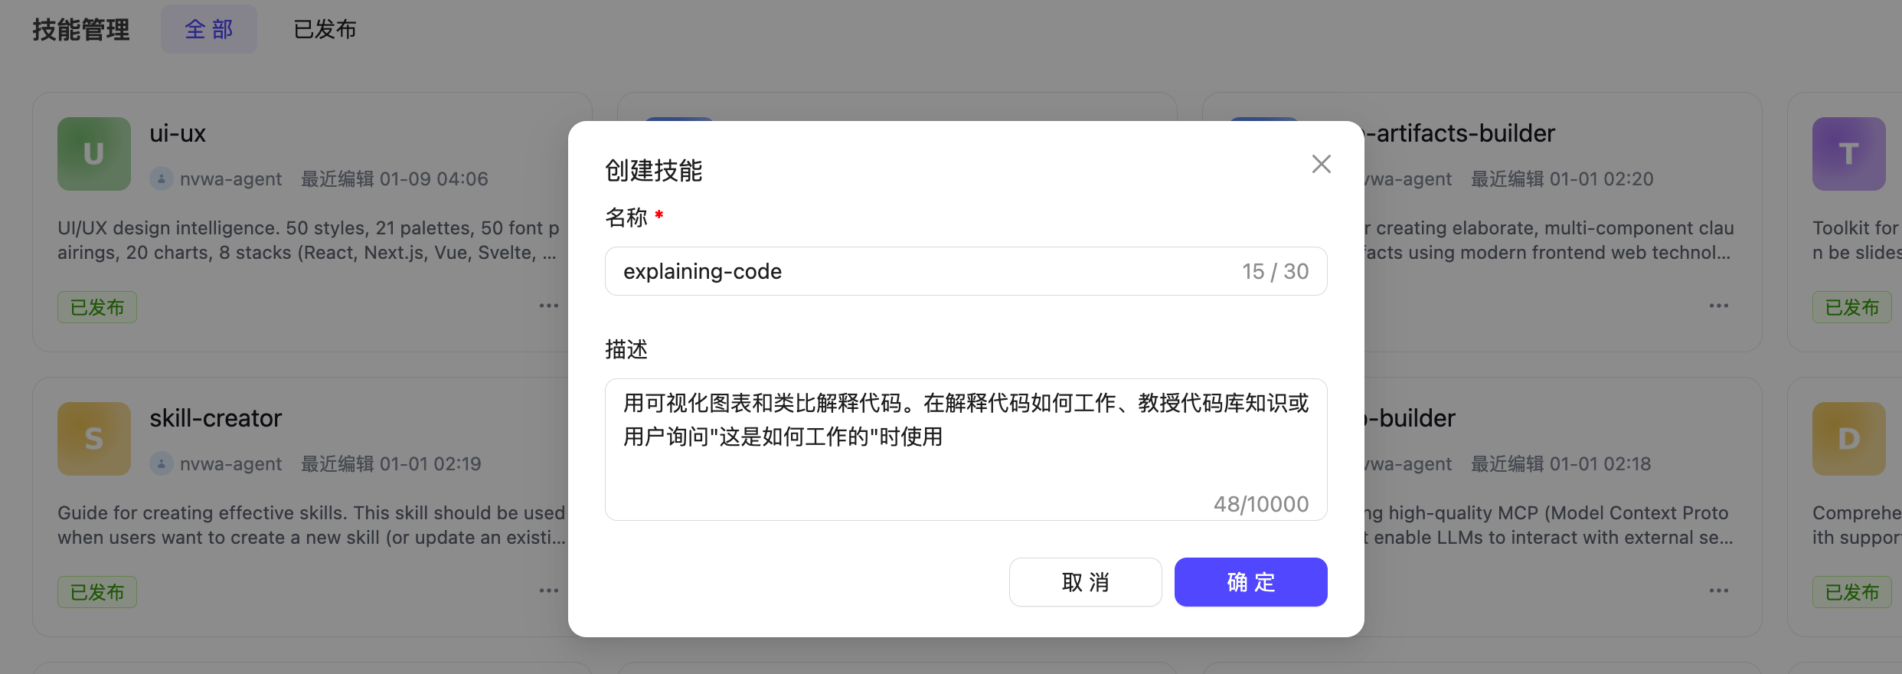The height and width of the screenshot is (674, 1902).
Task: Click the yellow D skill icon
Action: point(1848,439)
